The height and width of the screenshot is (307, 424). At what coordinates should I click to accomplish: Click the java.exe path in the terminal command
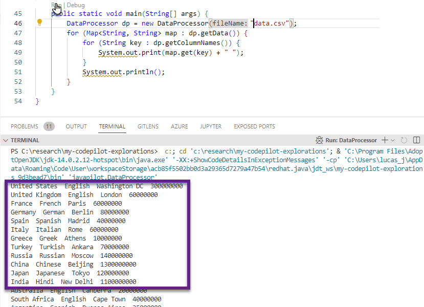point(89,160)
